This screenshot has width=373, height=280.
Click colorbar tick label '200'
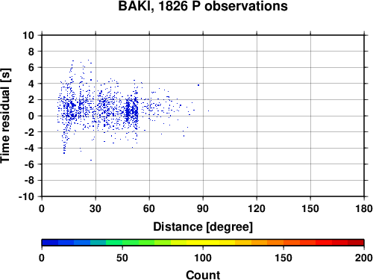click(364, 258)
